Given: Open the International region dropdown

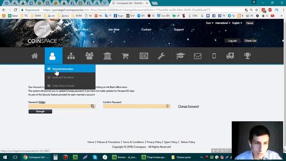Looking at the screenshot, I should (223, 23).
